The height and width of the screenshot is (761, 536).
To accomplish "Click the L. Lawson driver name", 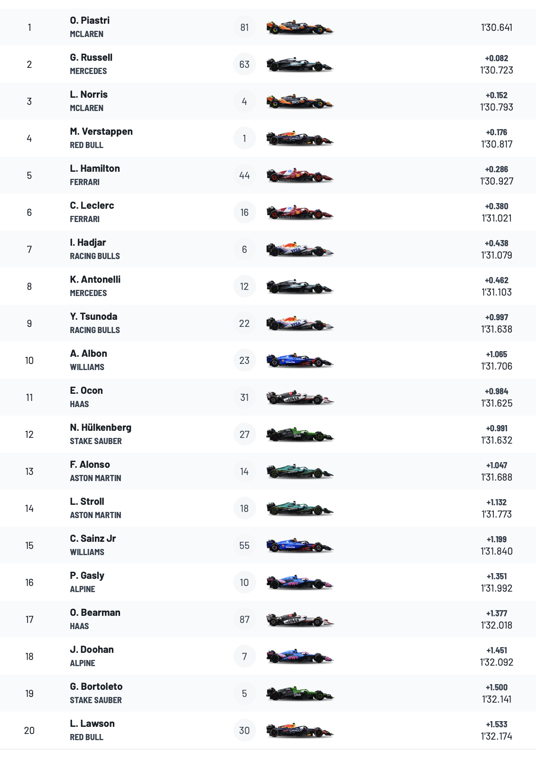I will pyautogui.click(x=92, y=724).
